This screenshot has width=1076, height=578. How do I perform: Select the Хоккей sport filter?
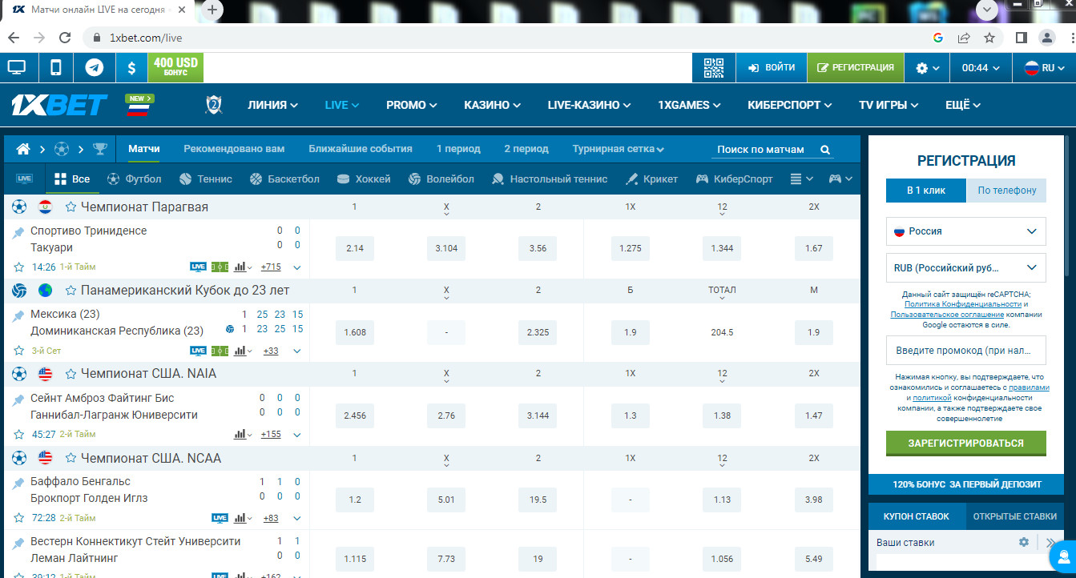(364, 179)
